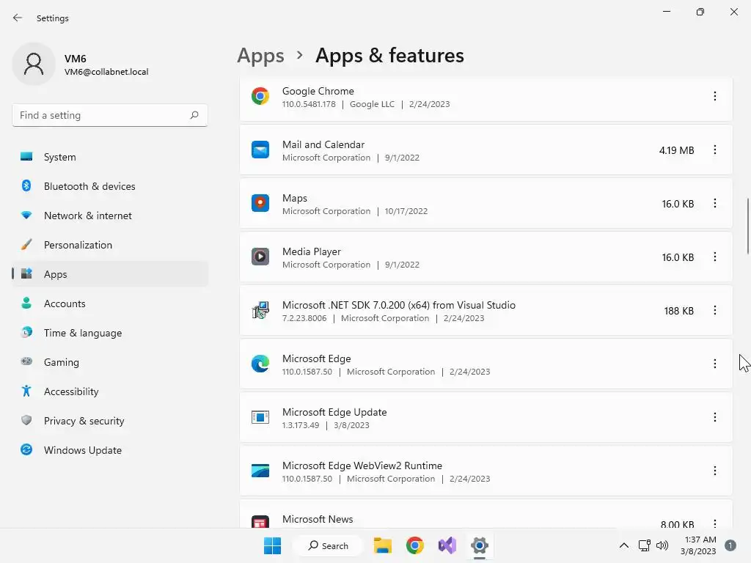Click the Microsoft Edge WebView2 Runtime icon
The width and height of the screenshot is (751, 563).
tap(260, 471)
